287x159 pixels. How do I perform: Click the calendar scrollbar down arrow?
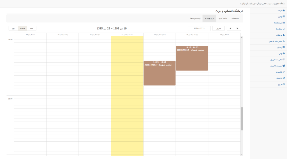[x=242, y=154]
